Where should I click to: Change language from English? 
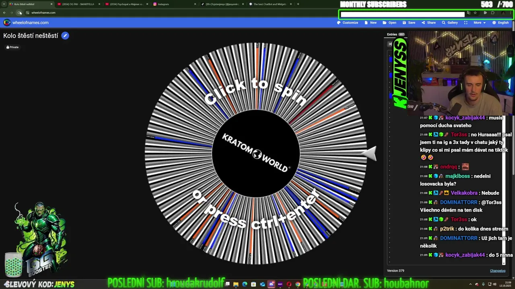tap(501, 23)
